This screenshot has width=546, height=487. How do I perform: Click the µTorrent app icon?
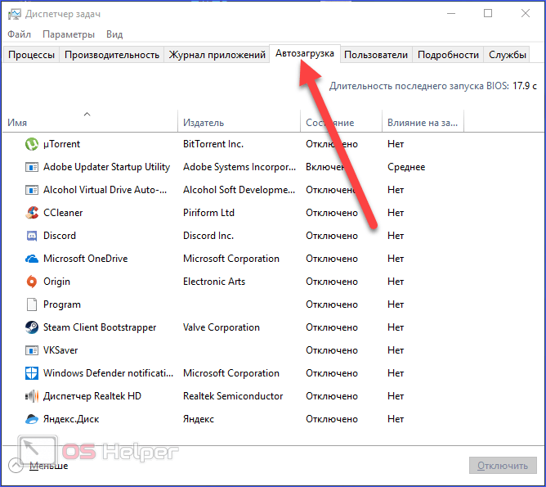coord(32,144)
